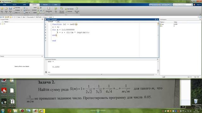Switch to the PUBLISH tab
Image resolution: width=202 pixels, height=113 pixels.
pos(45,5)
